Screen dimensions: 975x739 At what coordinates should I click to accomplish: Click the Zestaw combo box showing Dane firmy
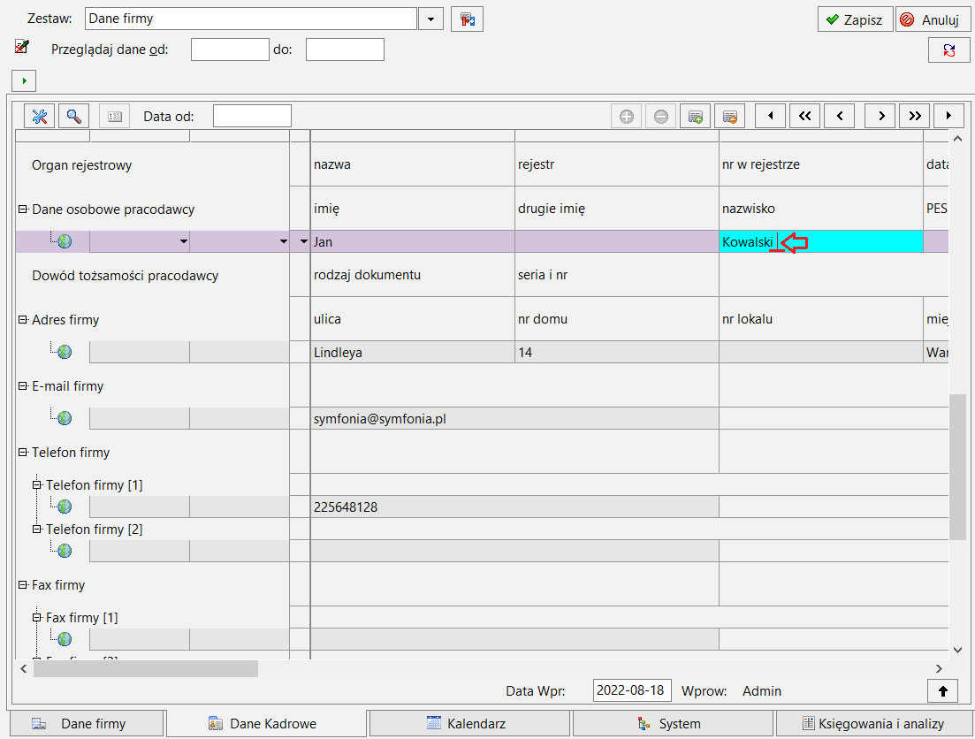click(x=250, y=19)
